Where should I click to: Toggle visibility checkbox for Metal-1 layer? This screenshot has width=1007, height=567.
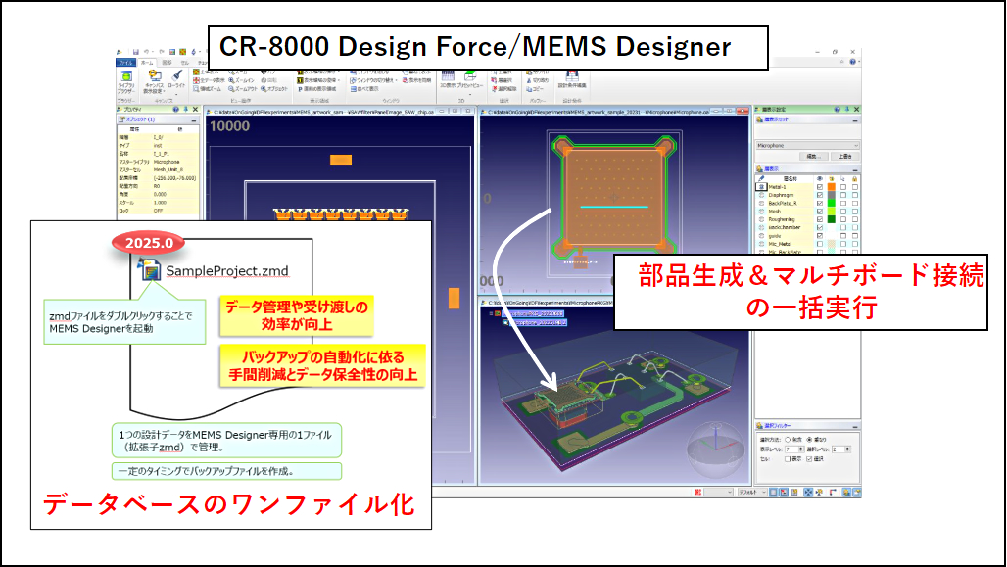[x=820, y=187]
